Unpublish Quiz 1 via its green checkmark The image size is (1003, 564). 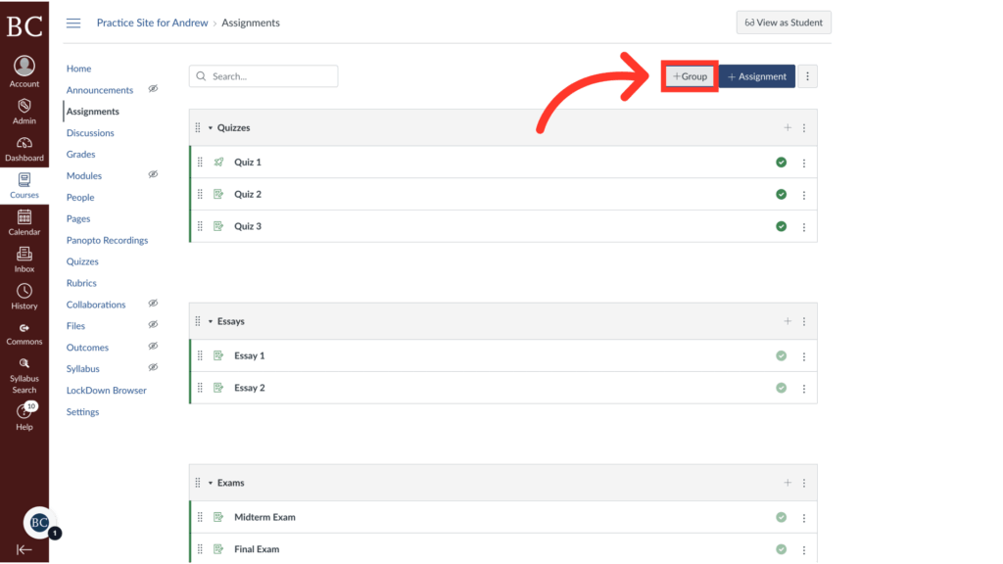[x=781, y=162]
